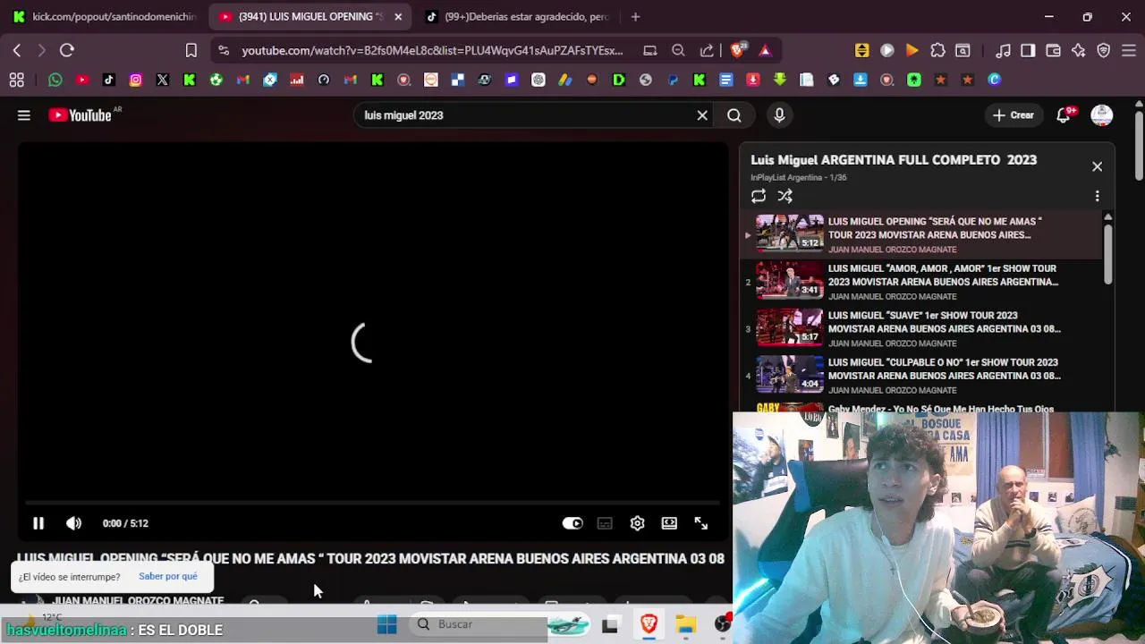Open Brave VPN shield icon
Image resolution: width=1145 pixels, height=644 pixels.
tap(1103, 51)
